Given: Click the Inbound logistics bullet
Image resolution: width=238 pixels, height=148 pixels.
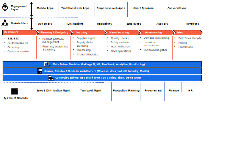Looking at the screenshot, I should click(x=88, y=54).
